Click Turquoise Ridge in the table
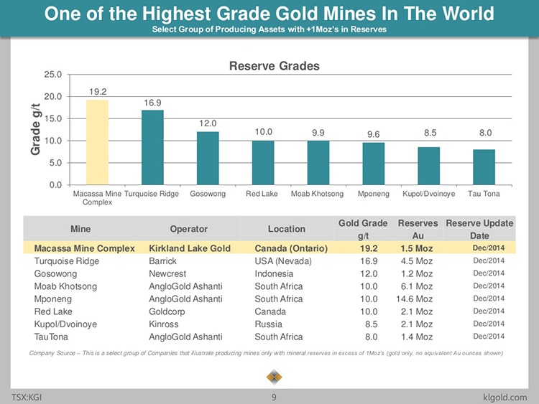Image resolution: width=539 pixels, height=404 pixels. [x=66, y=261]
